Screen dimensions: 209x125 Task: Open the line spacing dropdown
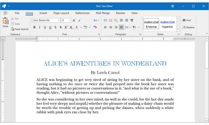point(128,27)
